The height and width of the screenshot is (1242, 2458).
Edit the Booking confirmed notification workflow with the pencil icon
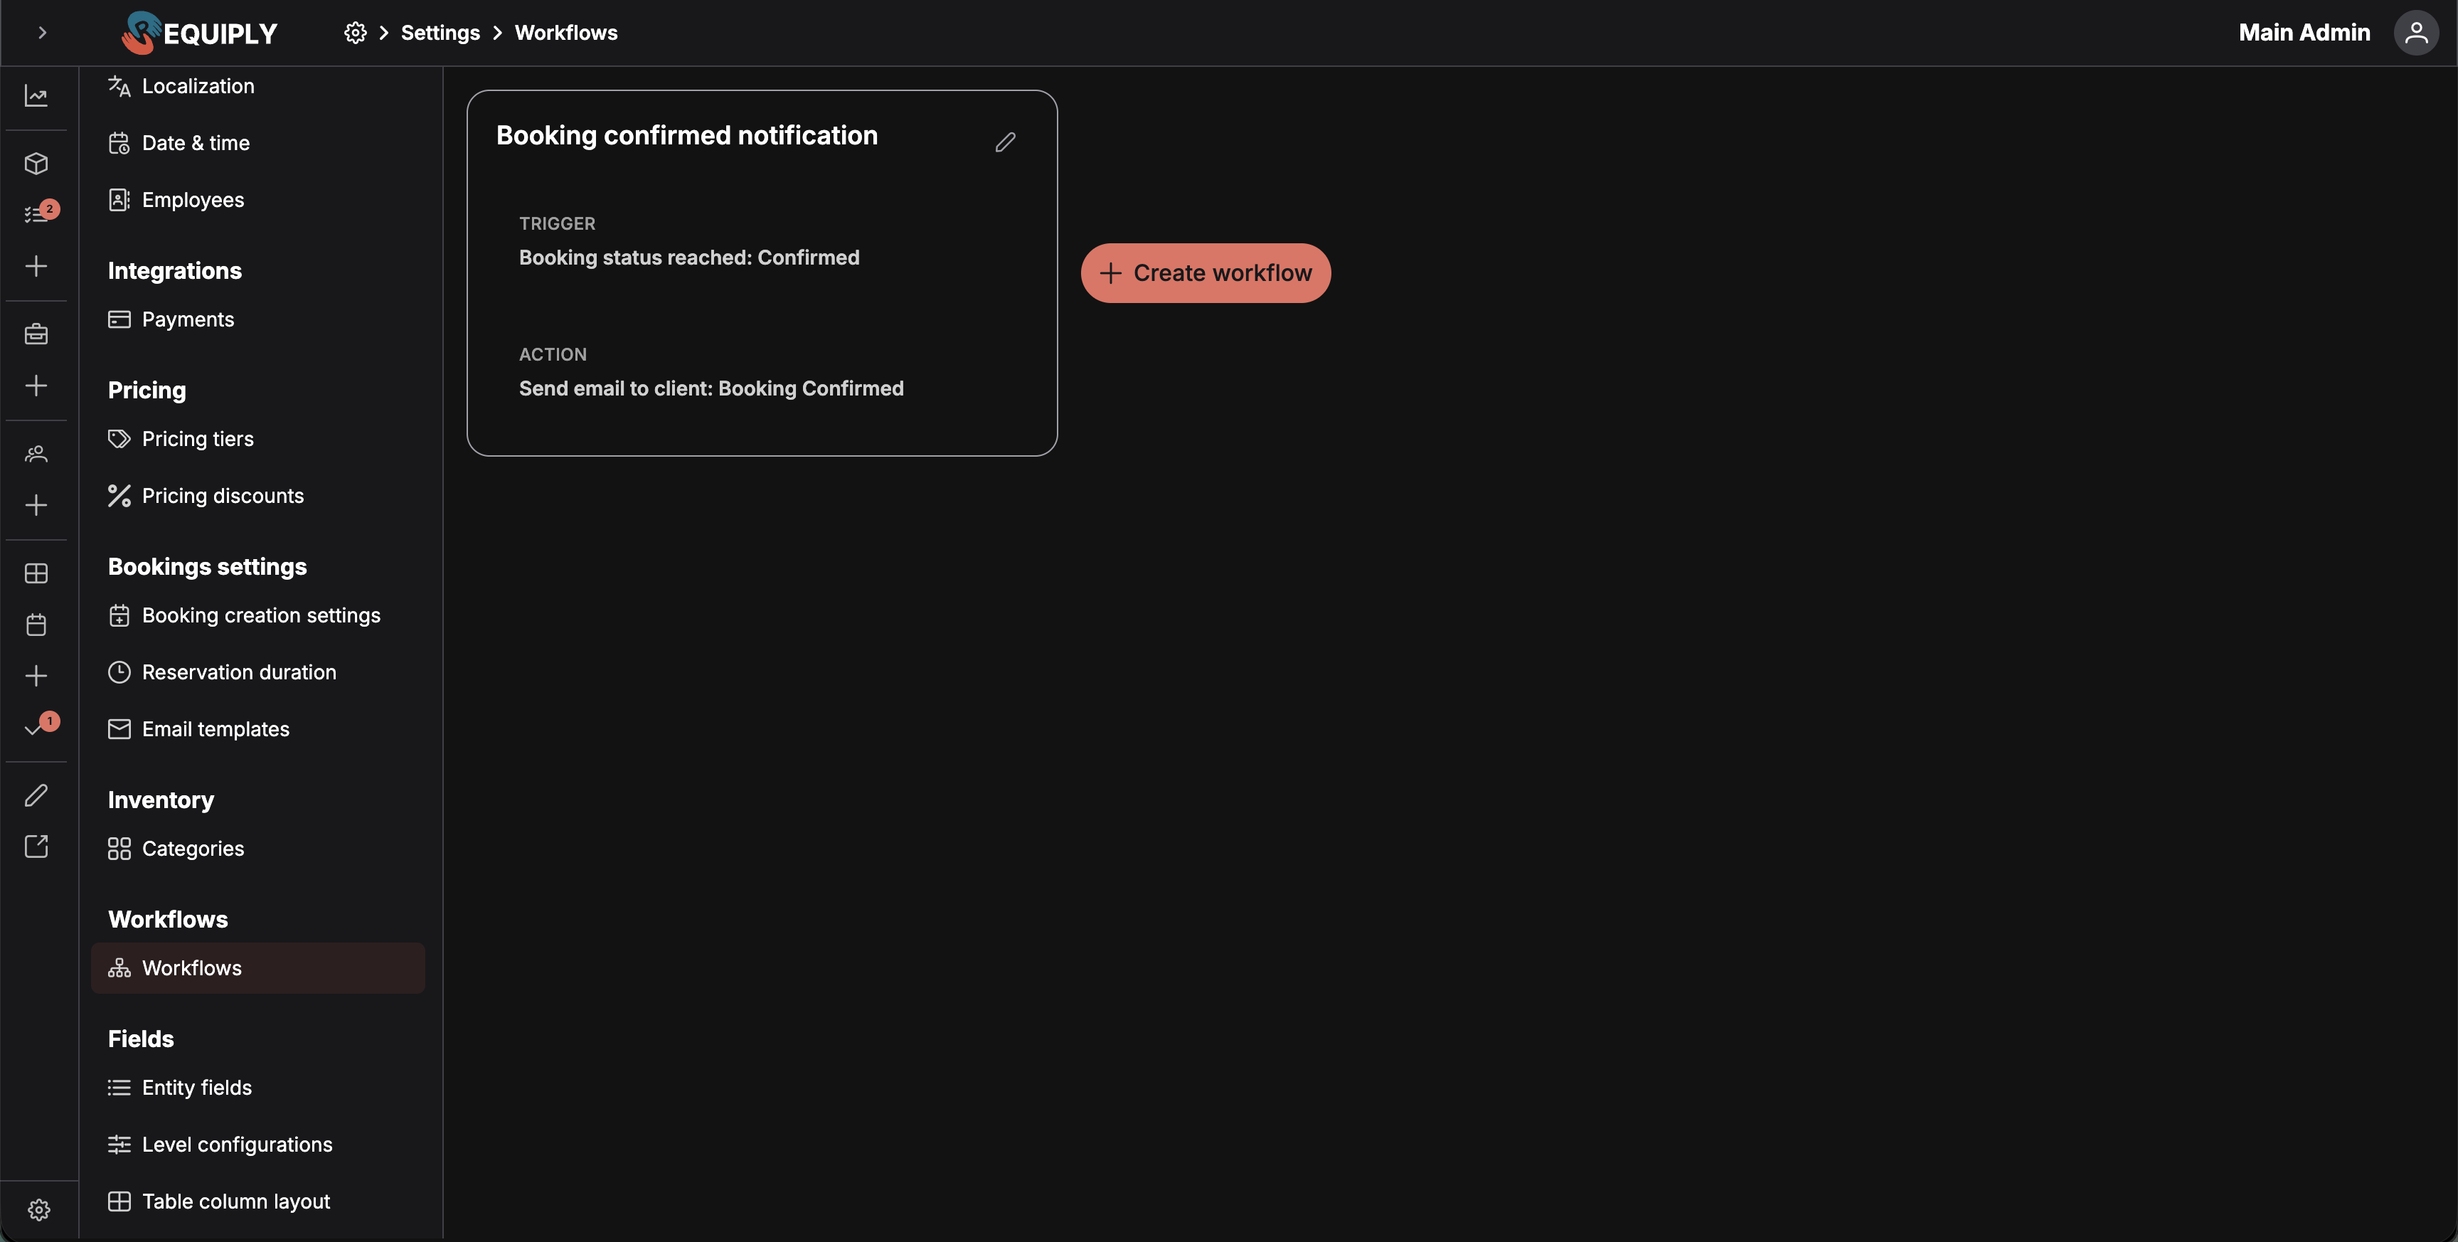pyautogui.click(x=1005, y=142)
